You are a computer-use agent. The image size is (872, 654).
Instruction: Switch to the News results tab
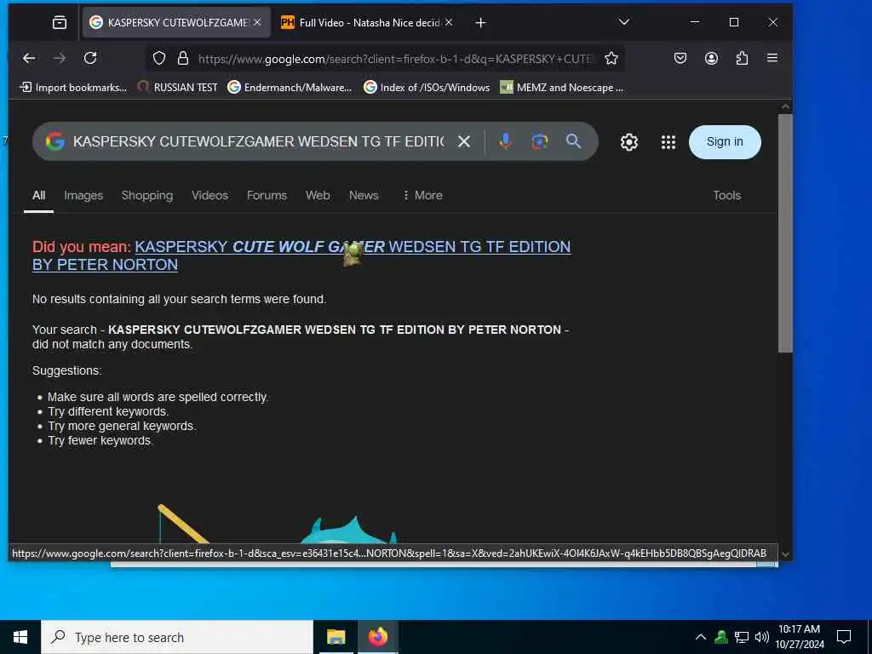click(x=364, y=196)
